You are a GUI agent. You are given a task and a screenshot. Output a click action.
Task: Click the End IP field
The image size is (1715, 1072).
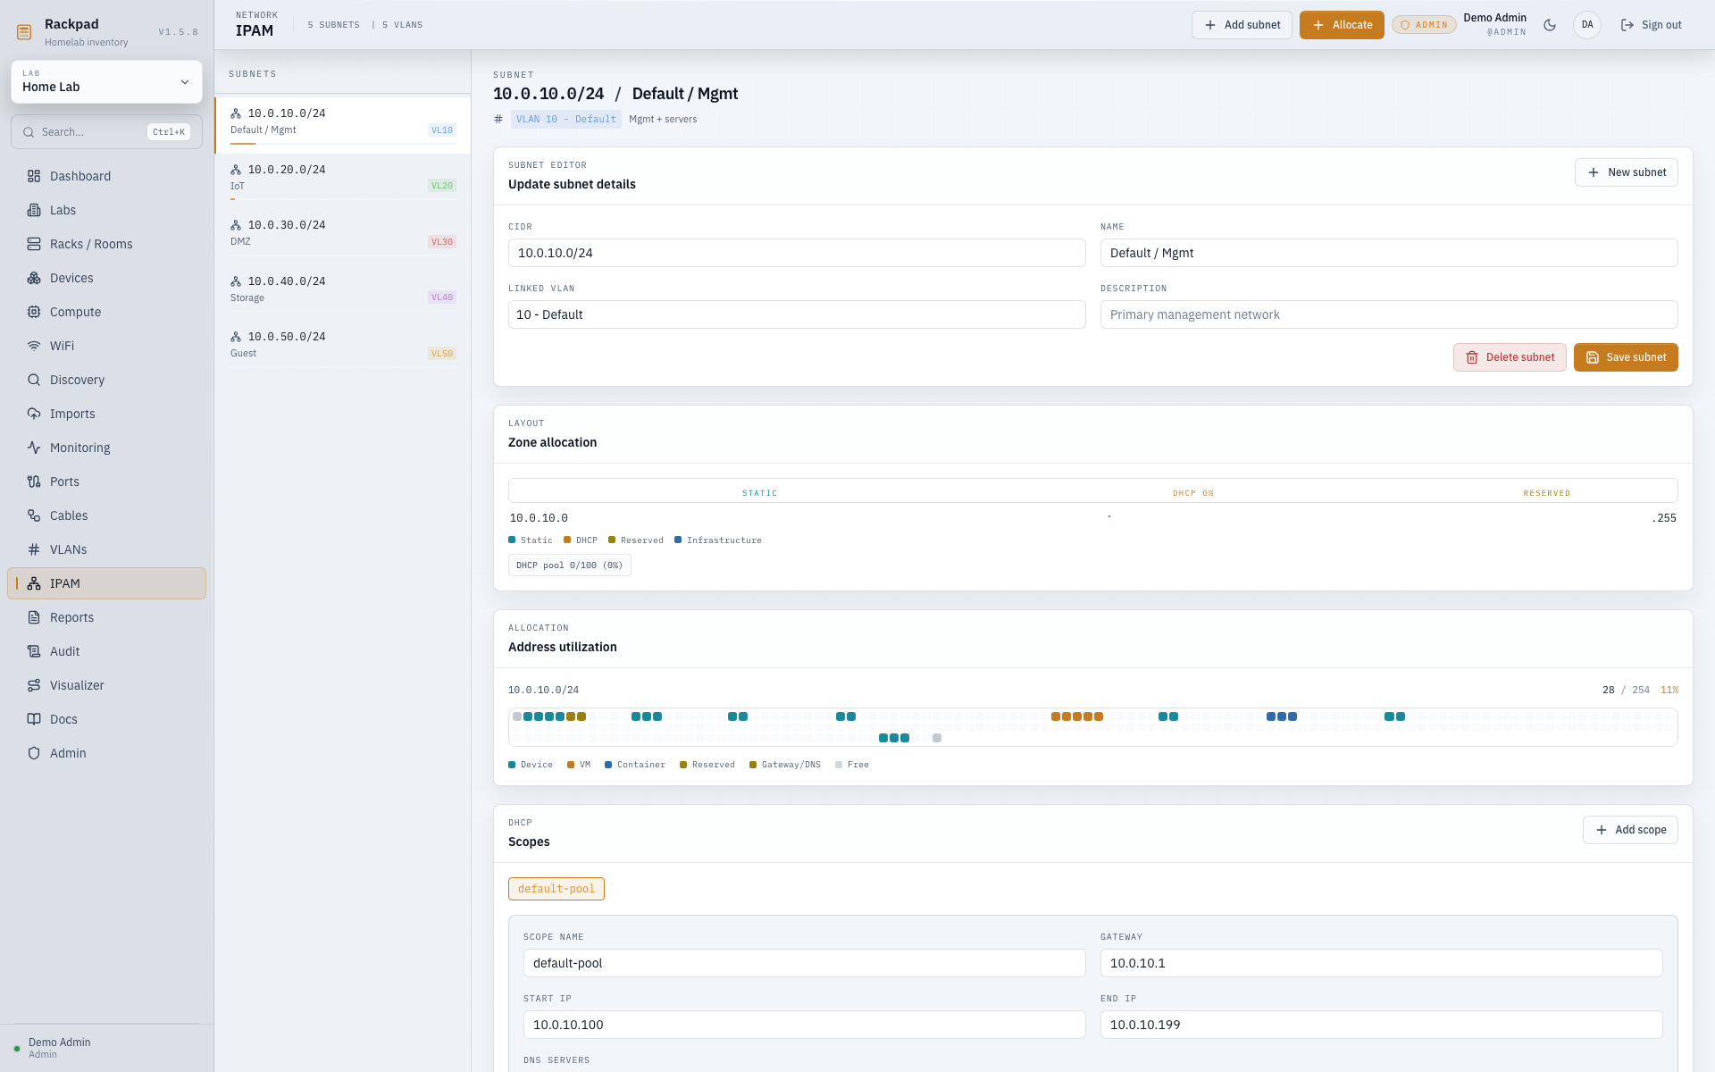click(1381, 1025)
